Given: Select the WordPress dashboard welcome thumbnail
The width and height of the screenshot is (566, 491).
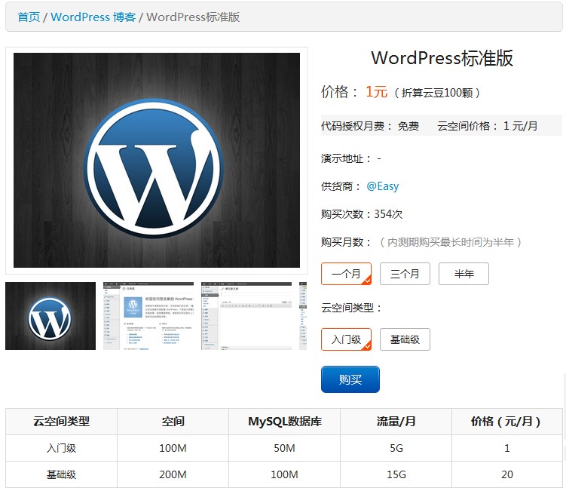Looking at the screenshot, I should 148,316.
